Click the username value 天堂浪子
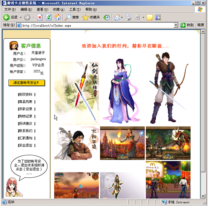 point(38,53)
